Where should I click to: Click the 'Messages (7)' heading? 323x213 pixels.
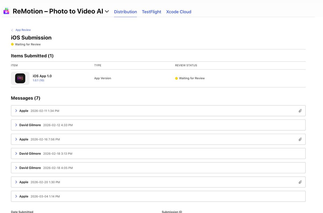click(26, 98)
